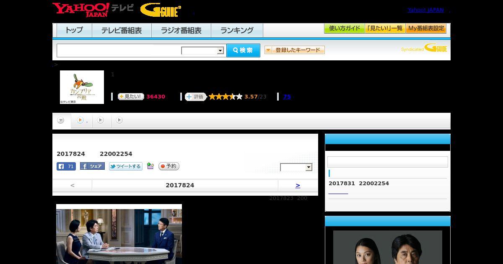Click the 見たい! add button
The image size is (503, 264).
[x=131, y=96]
